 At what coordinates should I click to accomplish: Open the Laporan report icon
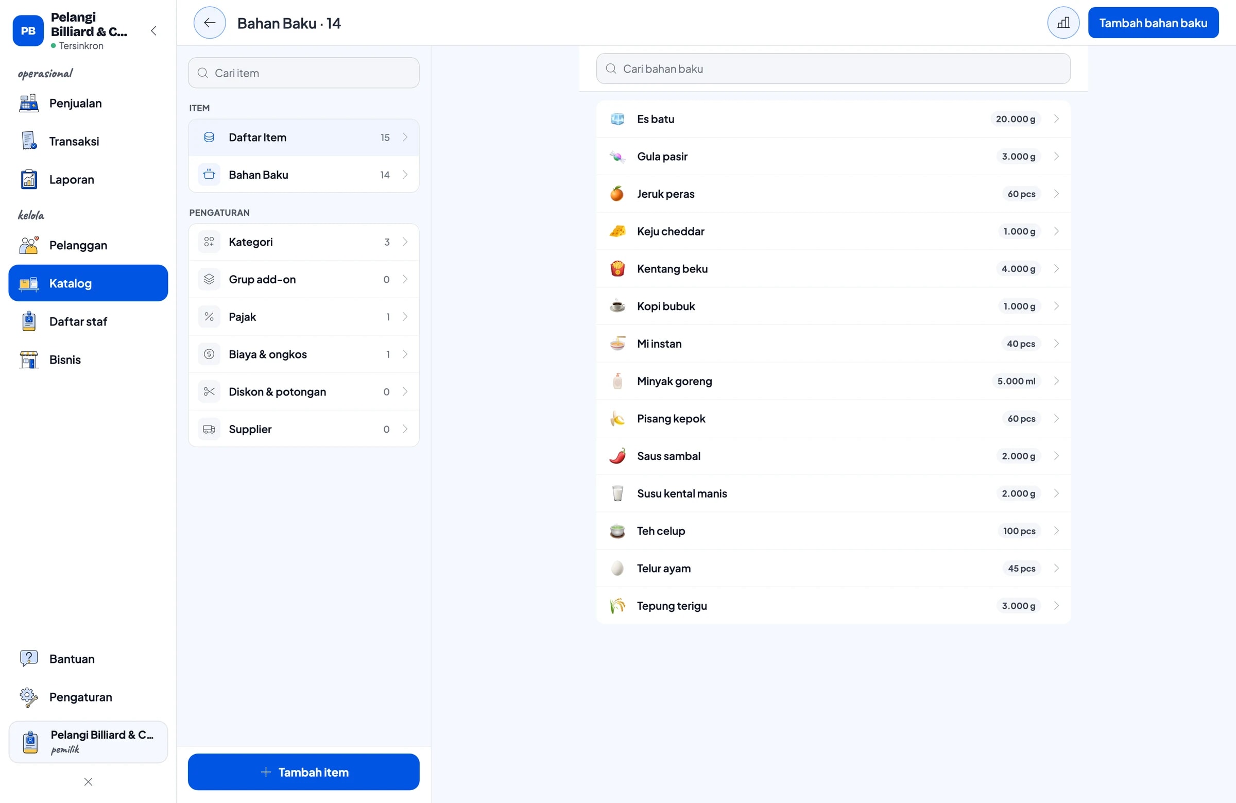[28, 180]
